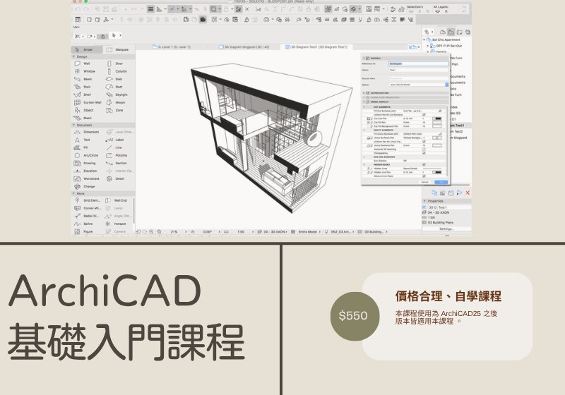Collapse the More section of toolbox

tap(74, 193)
